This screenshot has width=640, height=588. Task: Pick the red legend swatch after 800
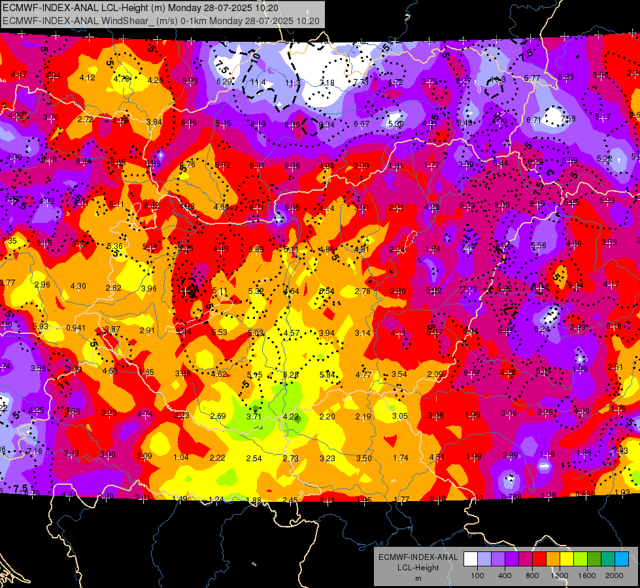coord(539,559)
